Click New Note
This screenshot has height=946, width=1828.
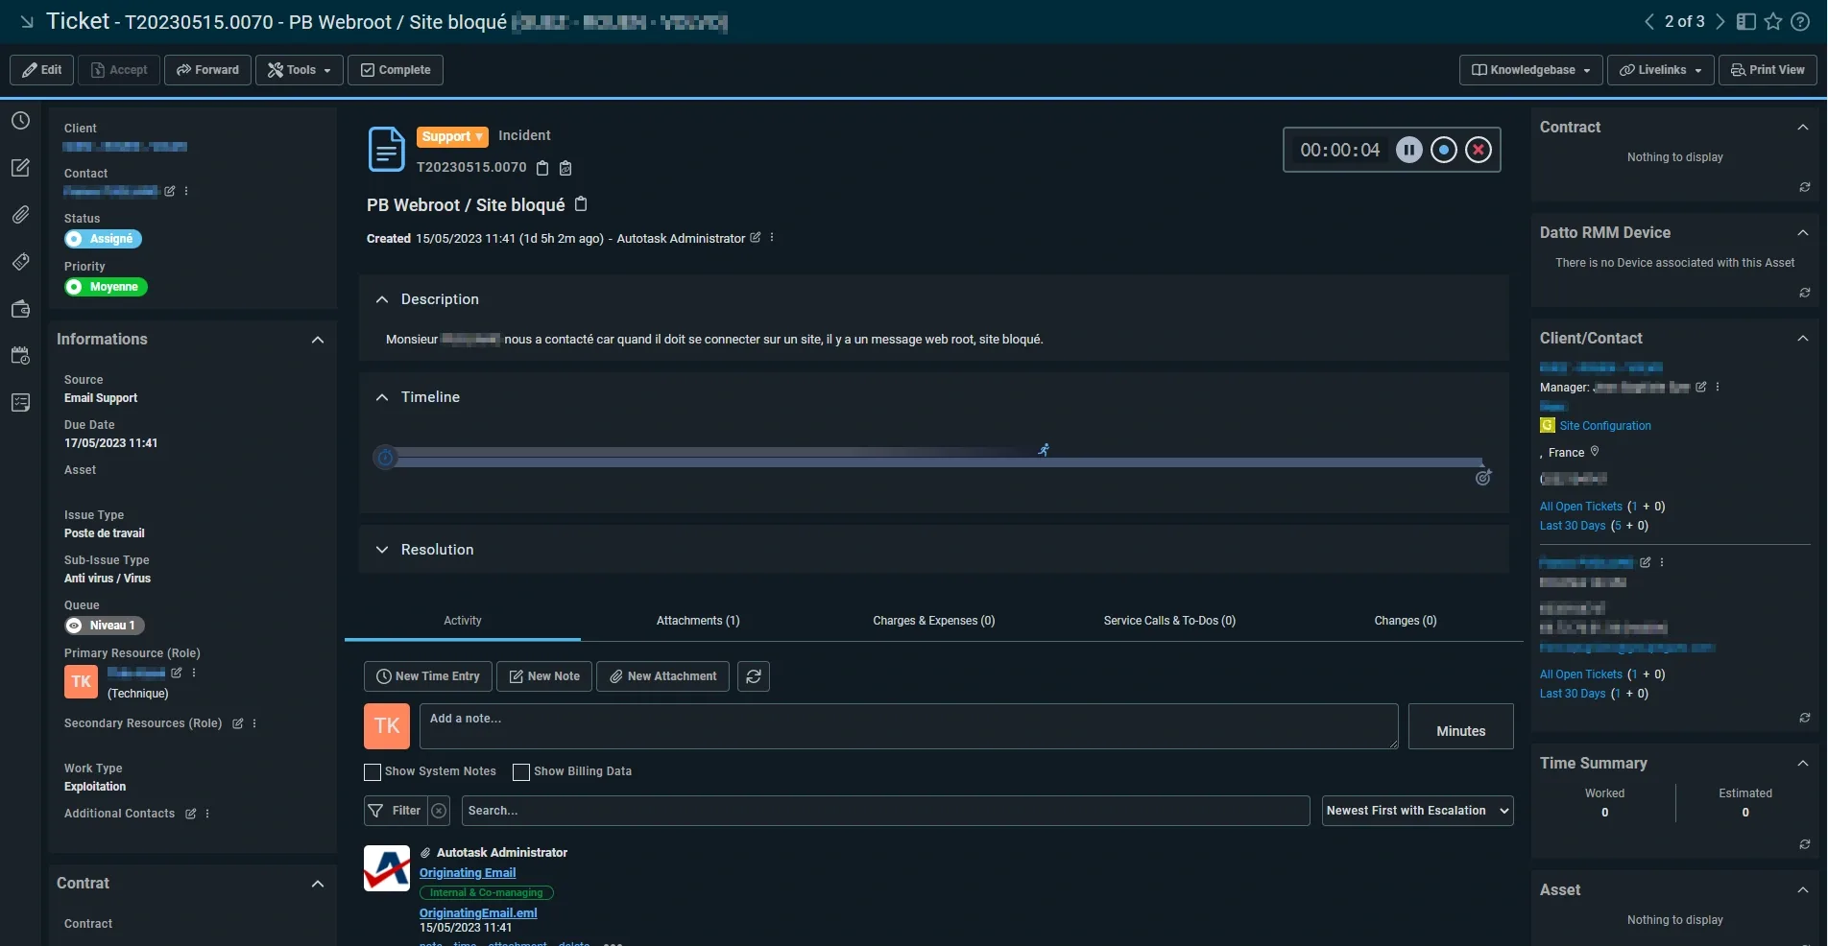click(x=544, y=676)
